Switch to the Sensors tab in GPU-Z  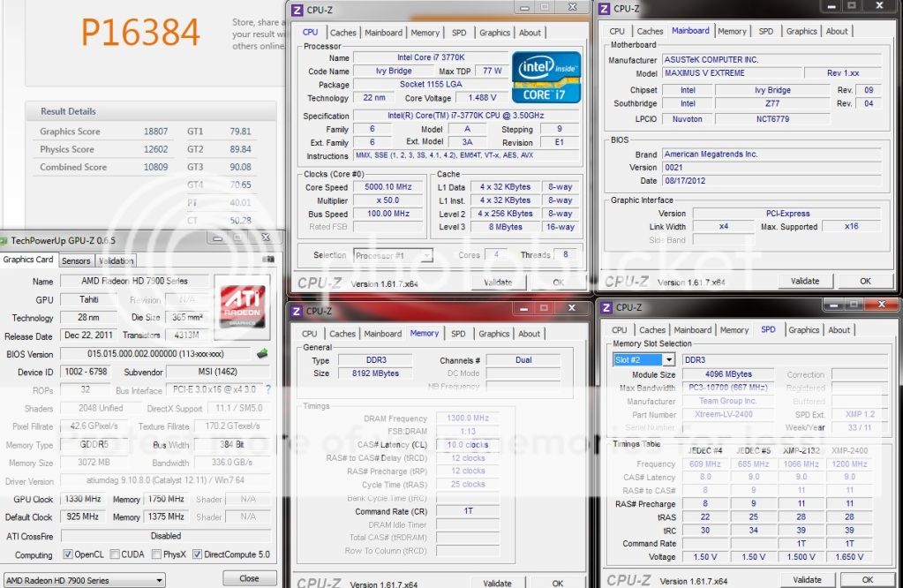[x=76, y=260]
